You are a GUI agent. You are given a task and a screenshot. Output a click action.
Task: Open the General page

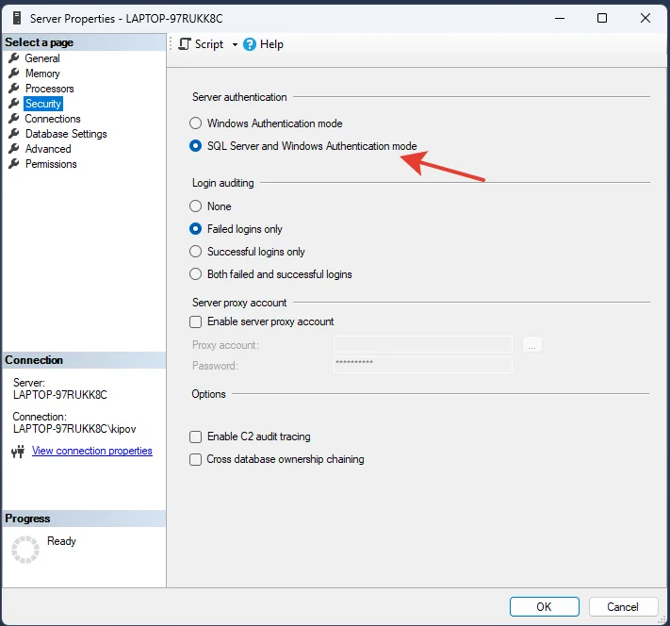41,58
